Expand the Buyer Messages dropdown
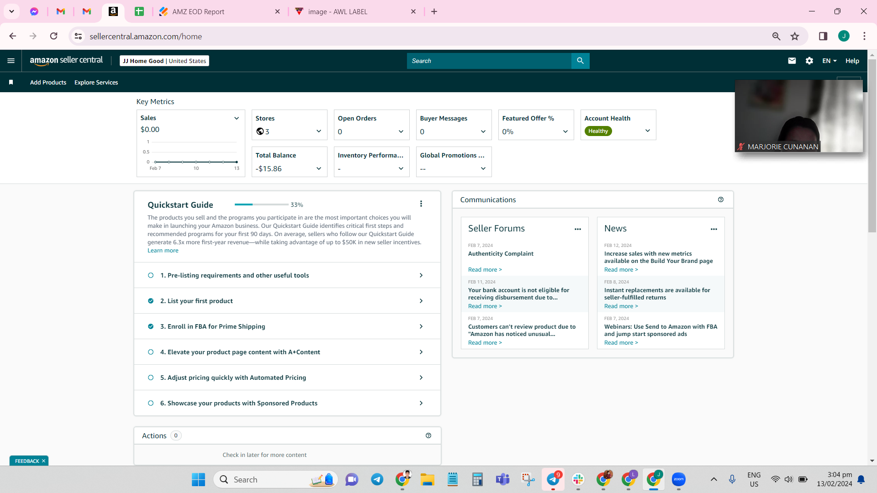This screenshot has height=493, width=877. click(x=483, y=131)
